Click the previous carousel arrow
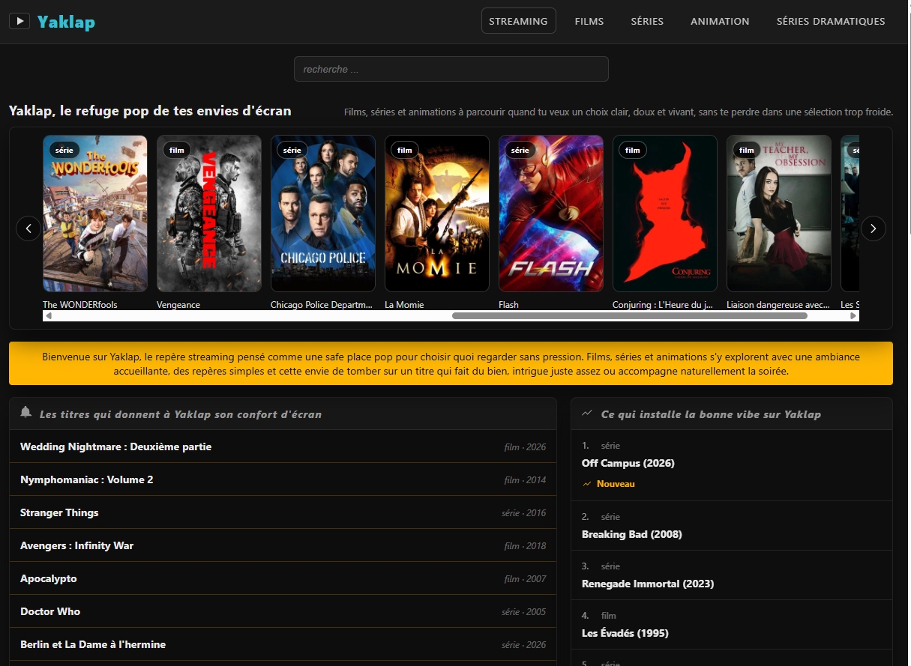 click(28, 228)
